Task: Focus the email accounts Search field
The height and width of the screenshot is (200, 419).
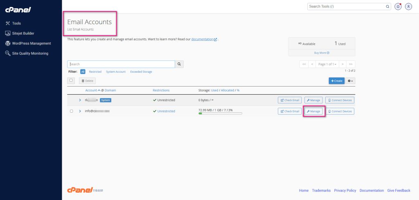Action: (121, 64)
